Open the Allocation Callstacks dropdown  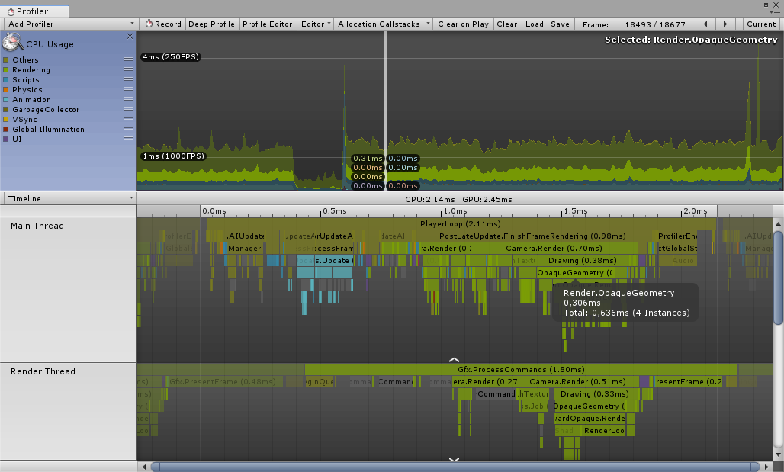point(383,24)
